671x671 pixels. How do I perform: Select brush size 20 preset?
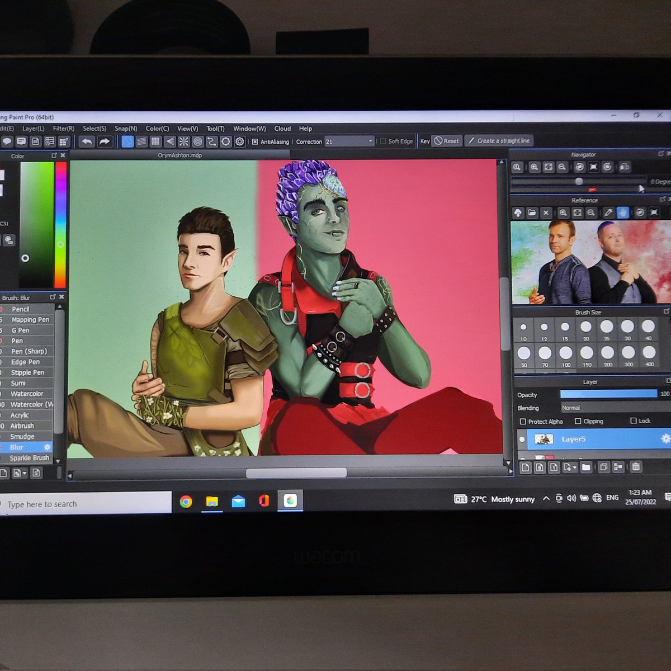point(585,330)
